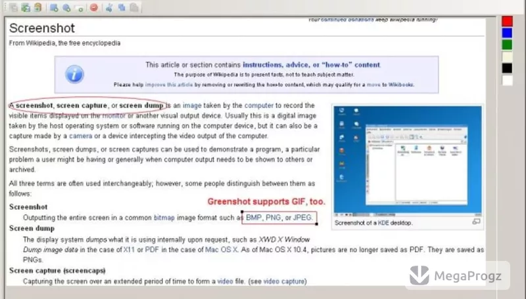Select the blue color swatch
This screenshot has height=299, width=526.
coord(507,33)
